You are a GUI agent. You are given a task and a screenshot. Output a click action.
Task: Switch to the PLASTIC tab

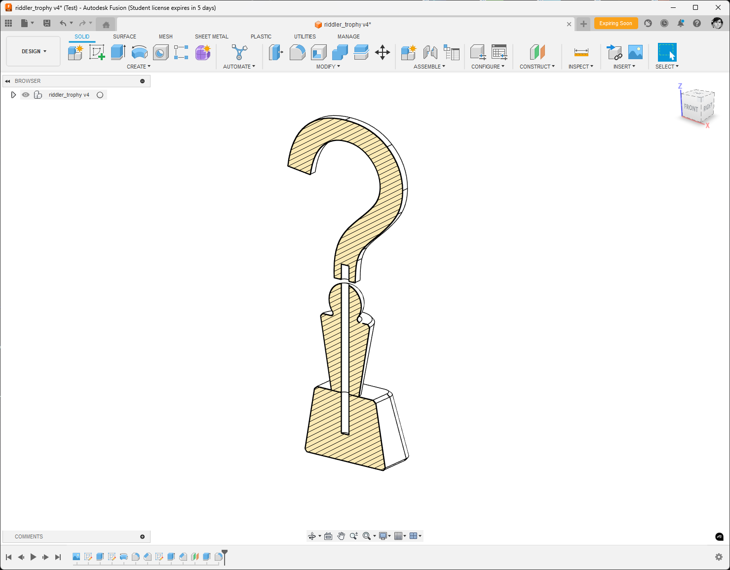[261, 36]
